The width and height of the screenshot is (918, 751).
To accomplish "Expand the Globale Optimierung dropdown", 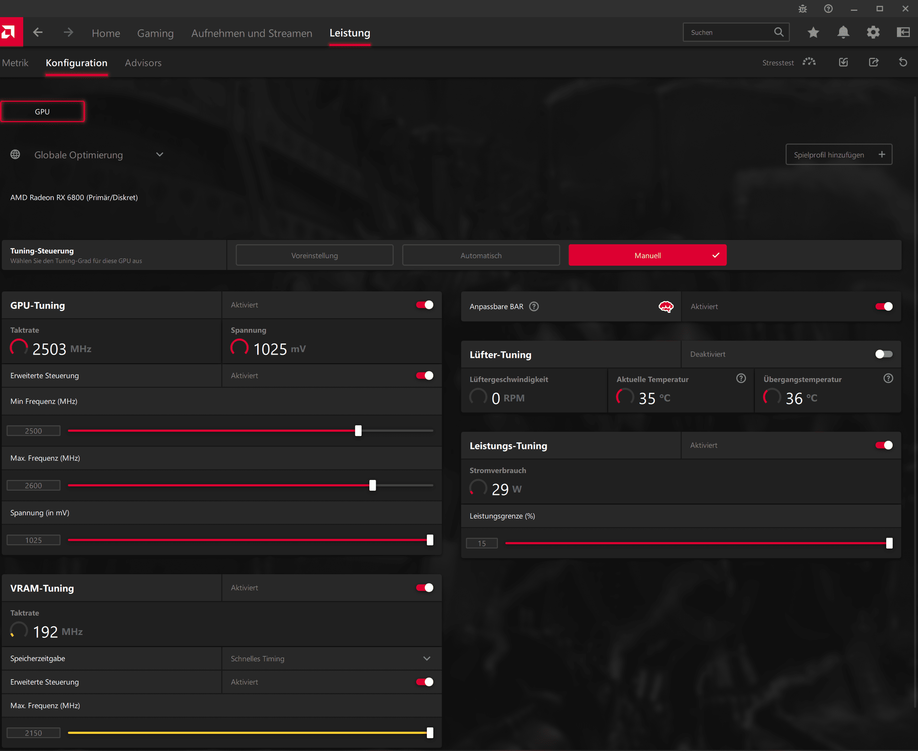I will (x=160, y=155).
